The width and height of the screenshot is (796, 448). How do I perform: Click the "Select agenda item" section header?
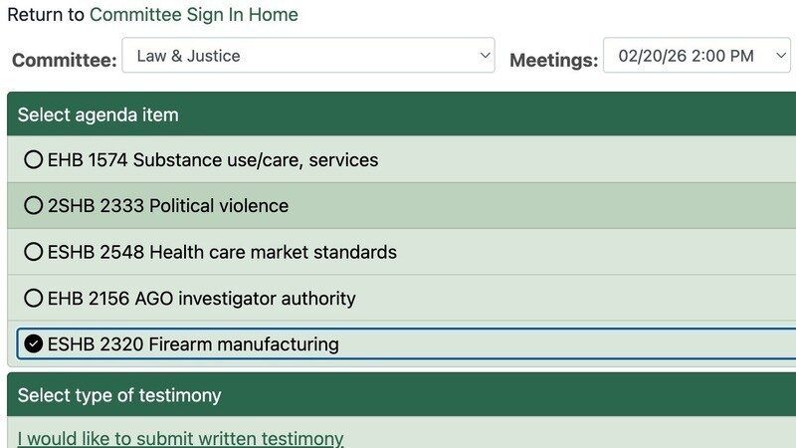pos(98,114)
